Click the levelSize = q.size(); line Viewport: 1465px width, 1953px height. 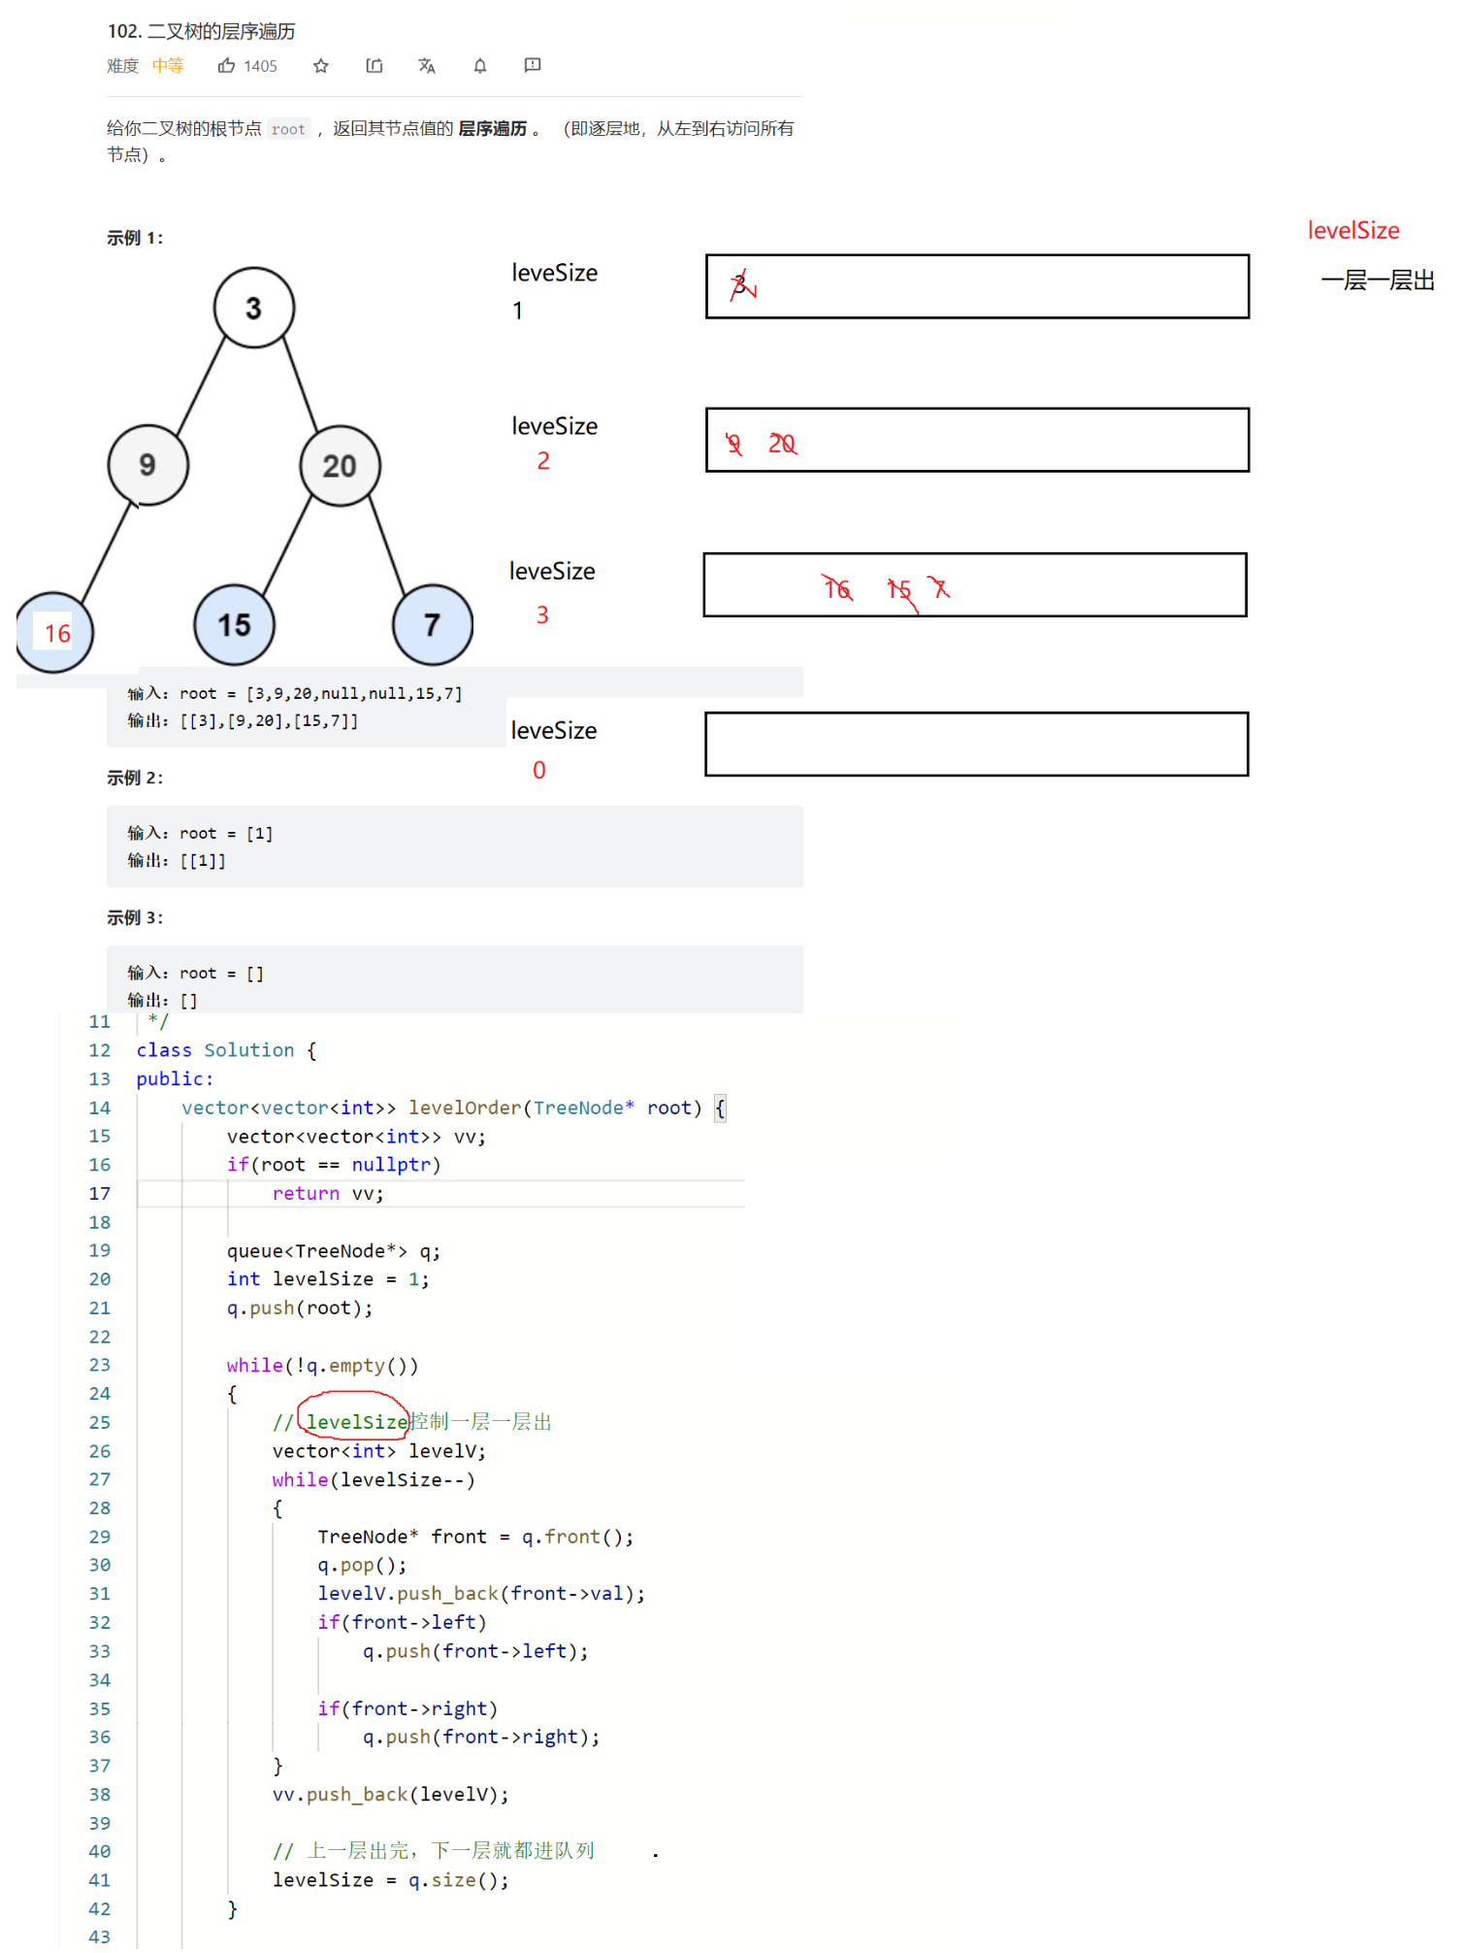coord(391,1879)
